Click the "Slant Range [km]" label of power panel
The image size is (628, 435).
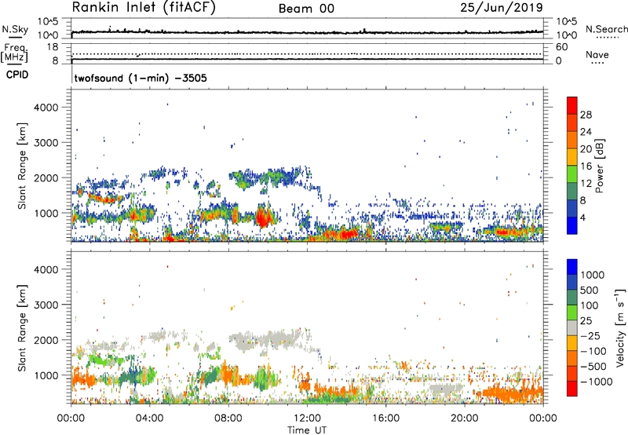pyautogui.click(x=22, y=166)
